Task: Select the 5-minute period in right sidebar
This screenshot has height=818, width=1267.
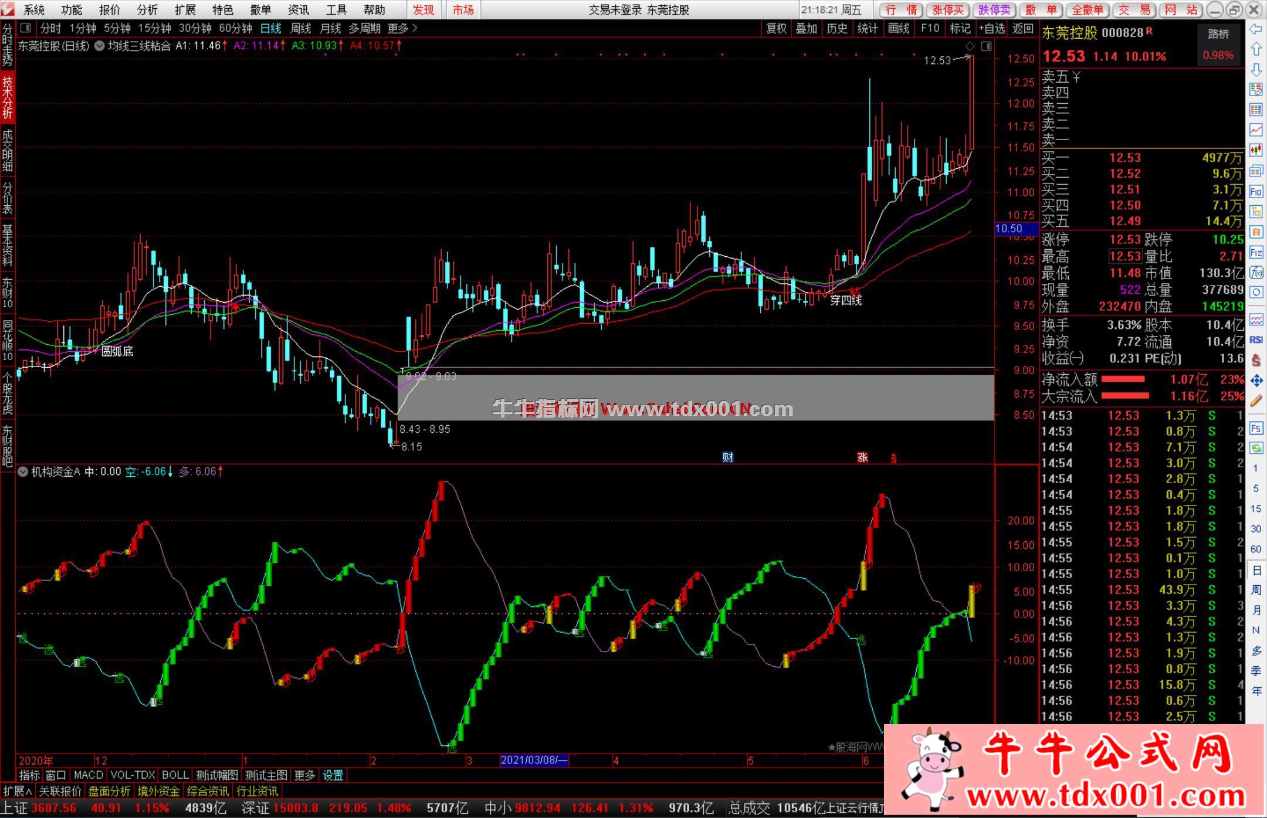Action: point(1256,488)
